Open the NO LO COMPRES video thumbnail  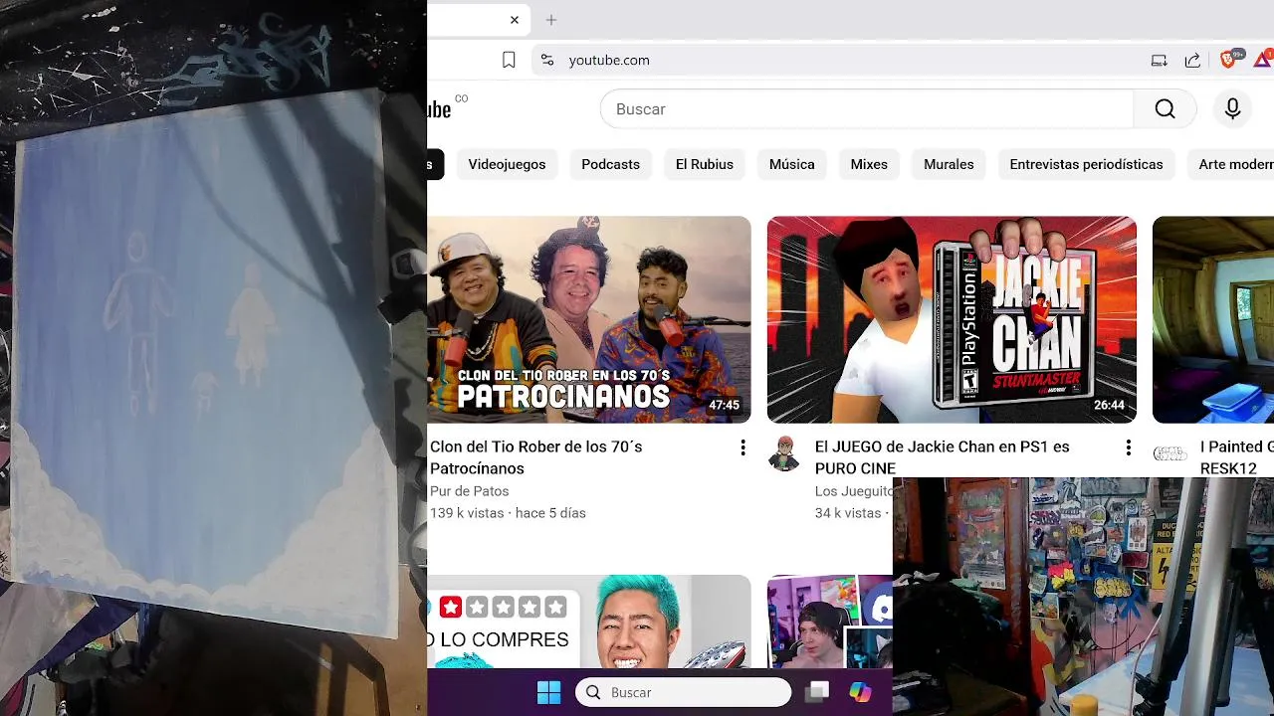[x=589, y=622]
